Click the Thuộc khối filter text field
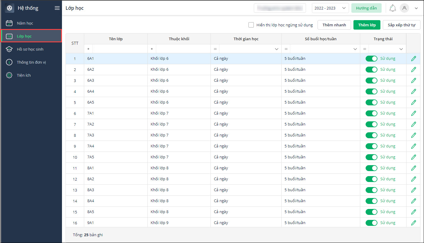Viewport: 424px width, 243px height. pos(183,49)
